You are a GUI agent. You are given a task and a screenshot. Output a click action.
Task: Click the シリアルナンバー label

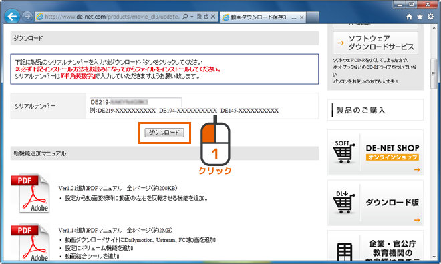click(x=35, y=106)
